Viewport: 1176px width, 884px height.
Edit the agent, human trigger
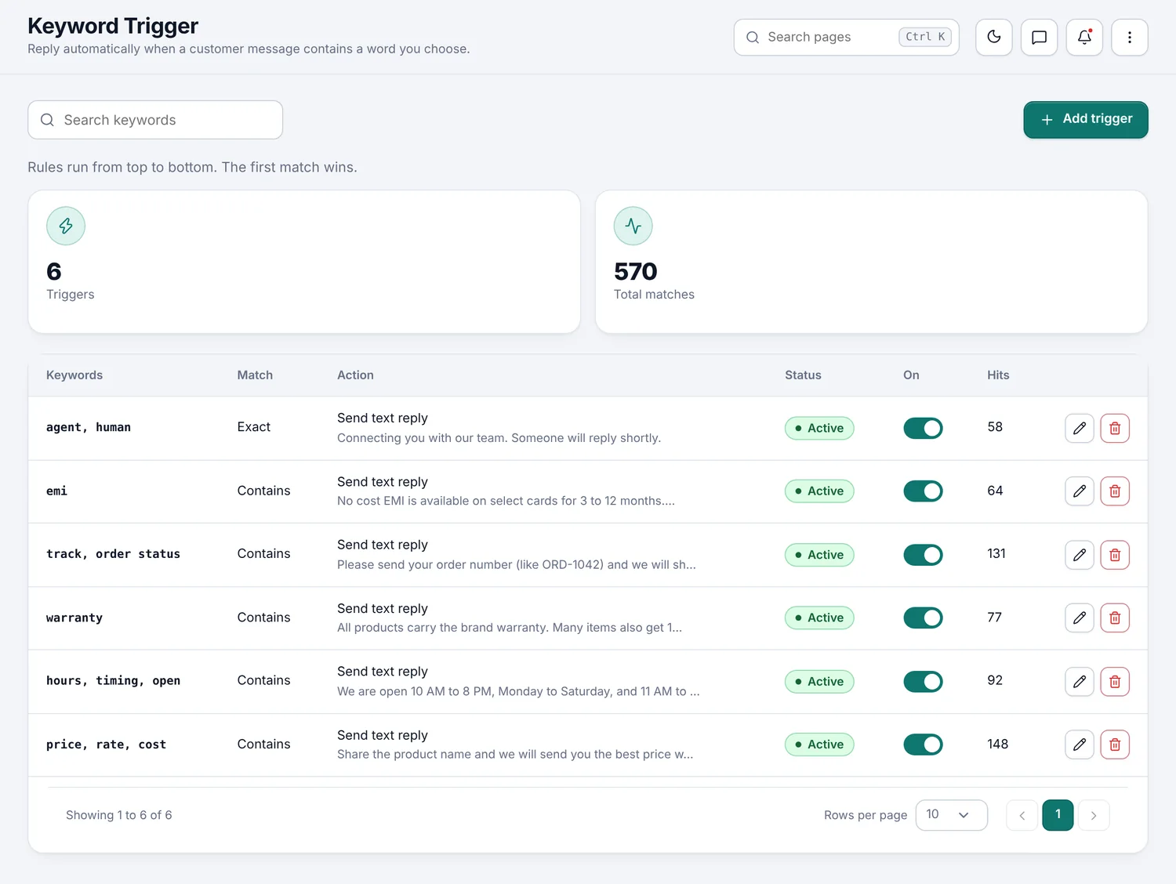tap(1080, 428)
